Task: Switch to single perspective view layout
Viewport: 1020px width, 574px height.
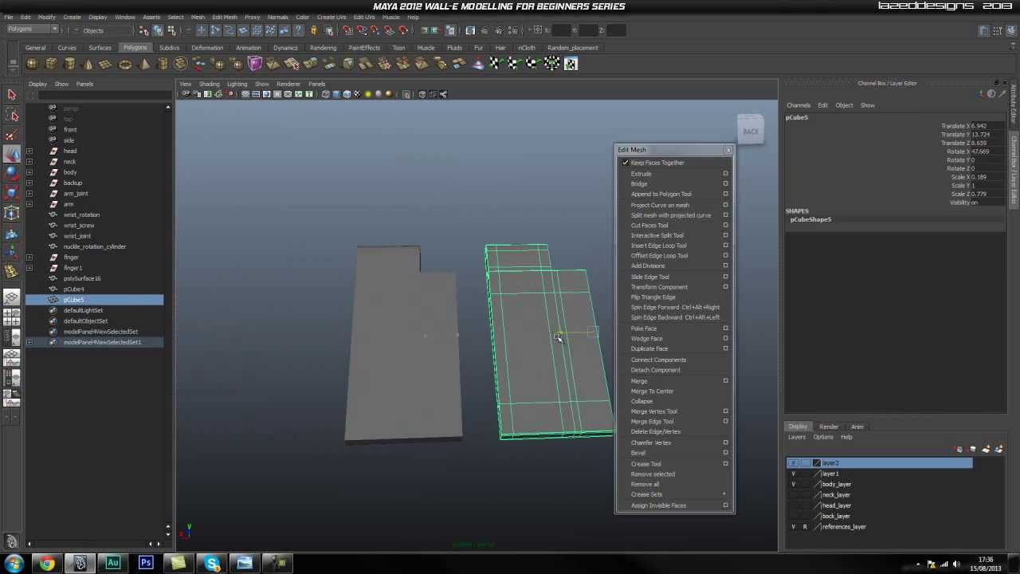Action: pos(11,298)
